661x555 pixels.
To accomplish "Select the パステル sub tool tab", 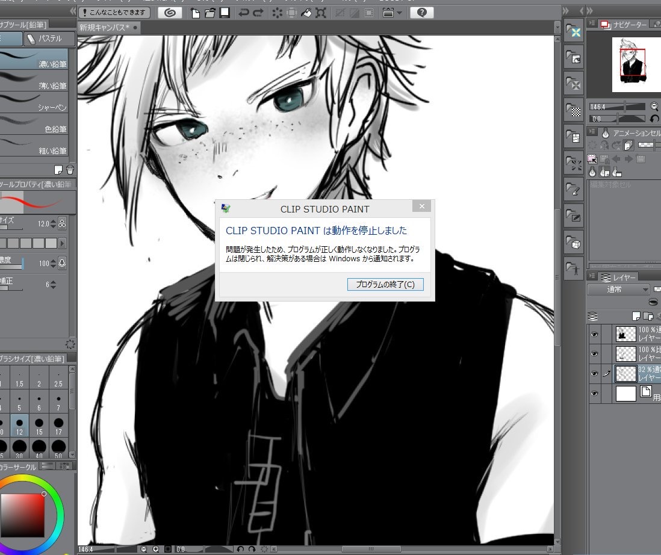I will click(50, 39).
